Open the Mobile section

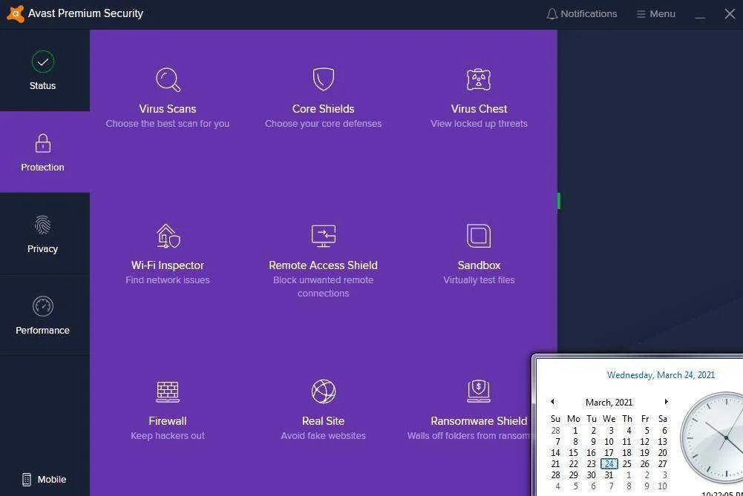(x=44, y=480)
